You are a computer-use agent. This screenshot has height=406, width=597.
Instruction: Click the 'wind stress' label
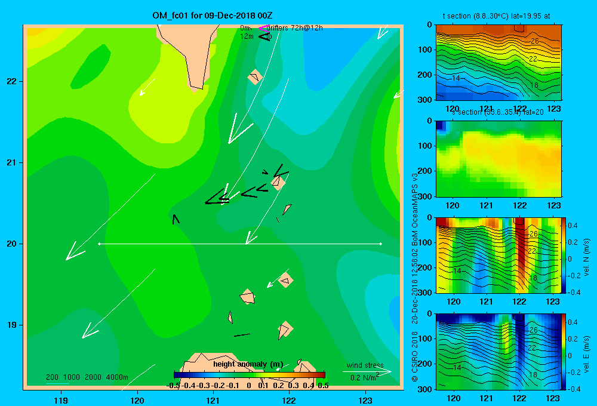pos(365,365)
